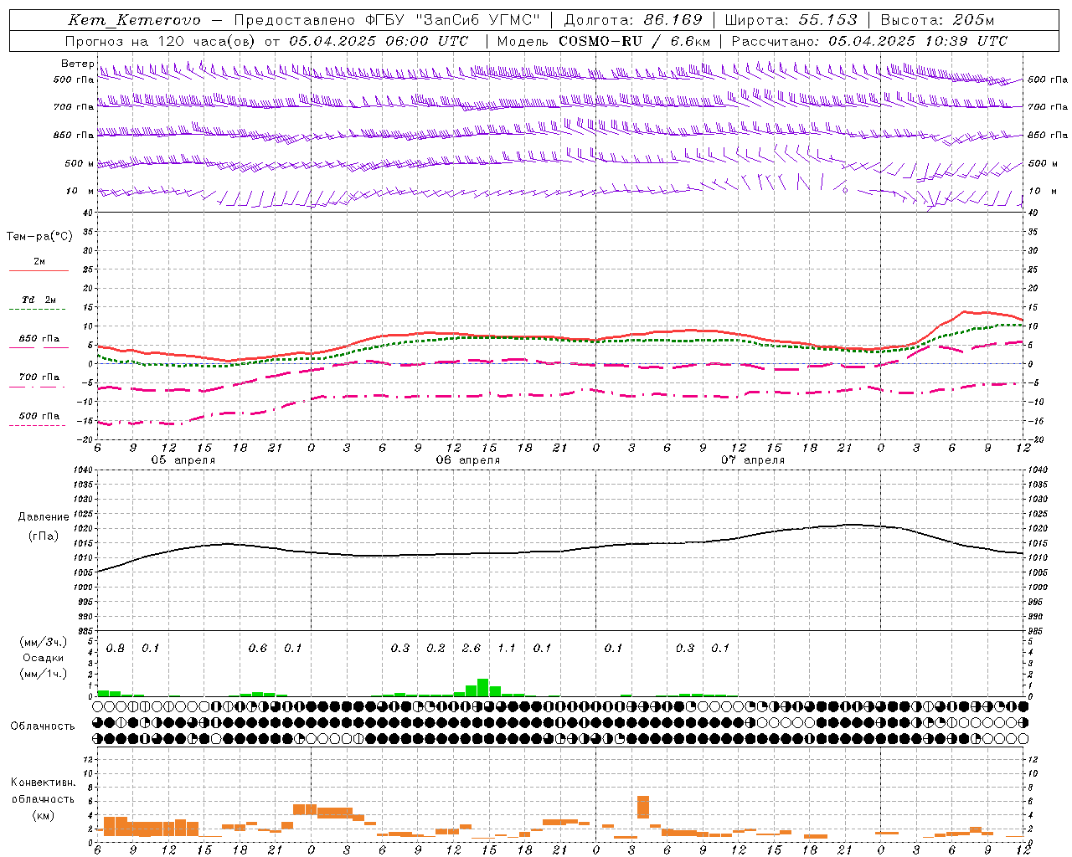This screenshot has width=1072, height=857.
Task: Click the 1.1 precipitation amount
Action: click(507, 649)
